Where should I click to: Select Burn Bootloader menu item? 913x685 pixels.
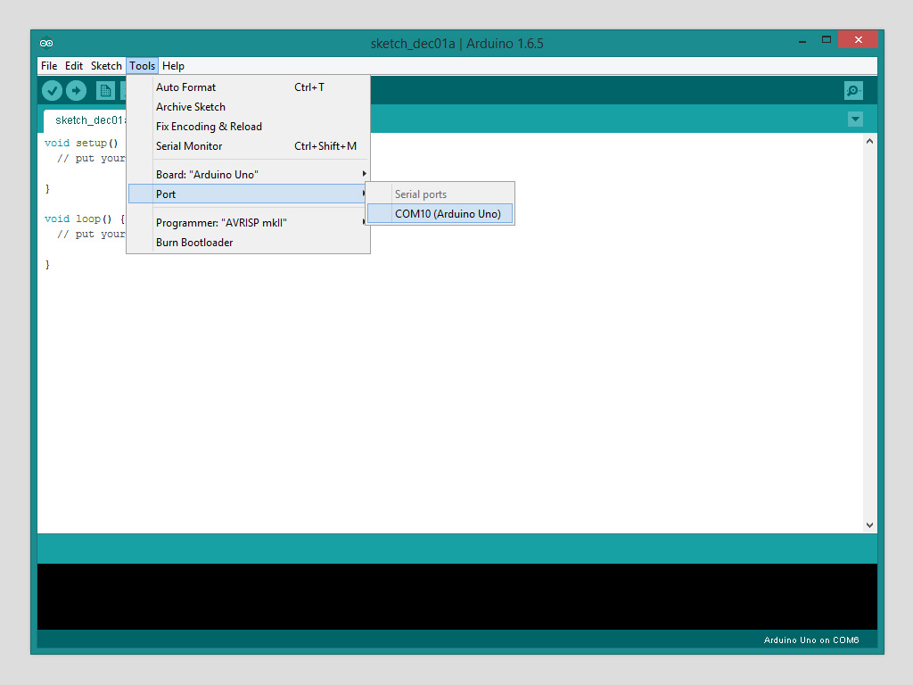[249, 243]
